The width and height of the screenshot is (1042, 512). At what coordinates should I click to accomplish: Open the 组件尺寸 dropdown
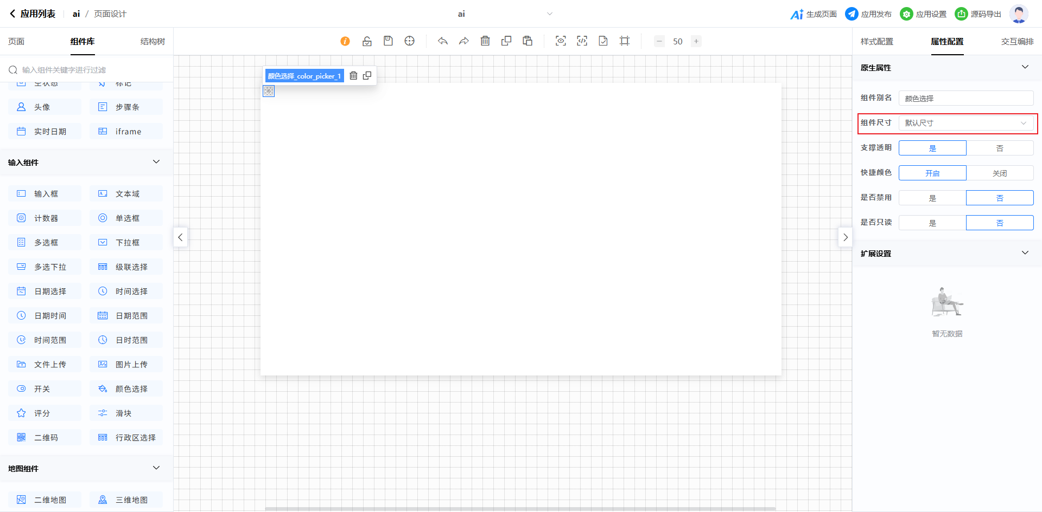[x=965, y=123]
